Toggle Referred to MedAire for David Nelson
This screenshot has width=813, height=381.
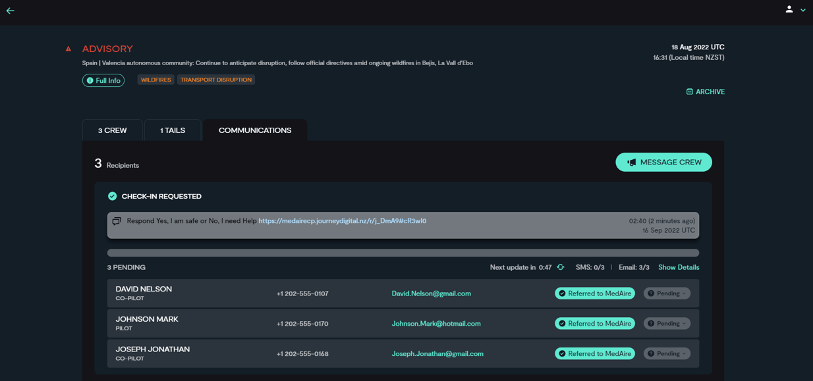594,293
